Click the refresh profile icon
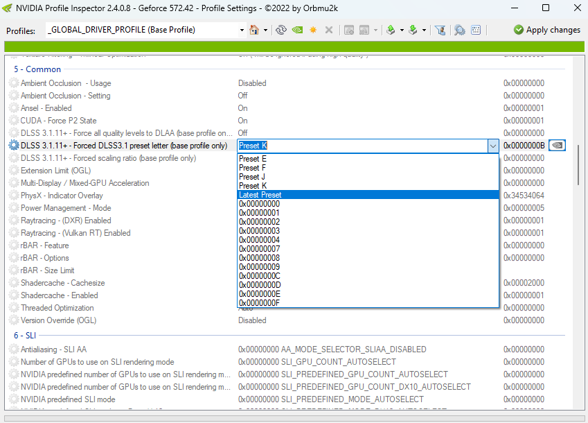Image resolution: width=588 pixels, height=423 pixels. click(281, 30)
